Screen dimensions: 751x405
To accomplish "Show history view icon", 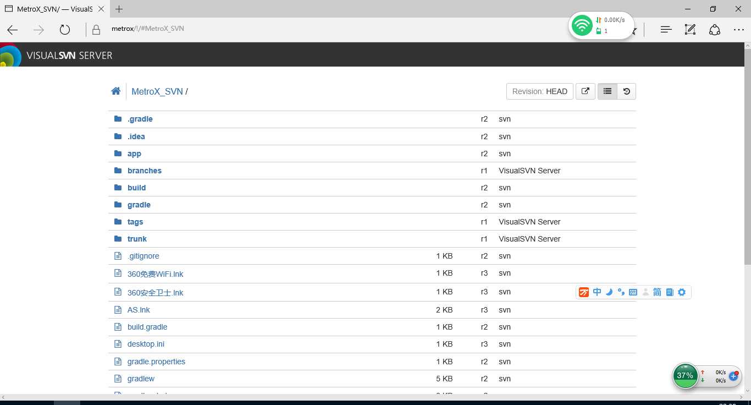I will point(627,91).
